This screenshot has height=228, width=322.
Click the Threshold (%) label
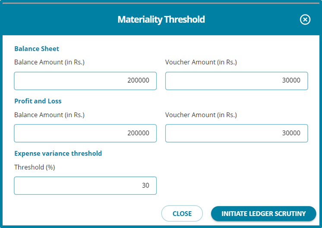[35, 167]
